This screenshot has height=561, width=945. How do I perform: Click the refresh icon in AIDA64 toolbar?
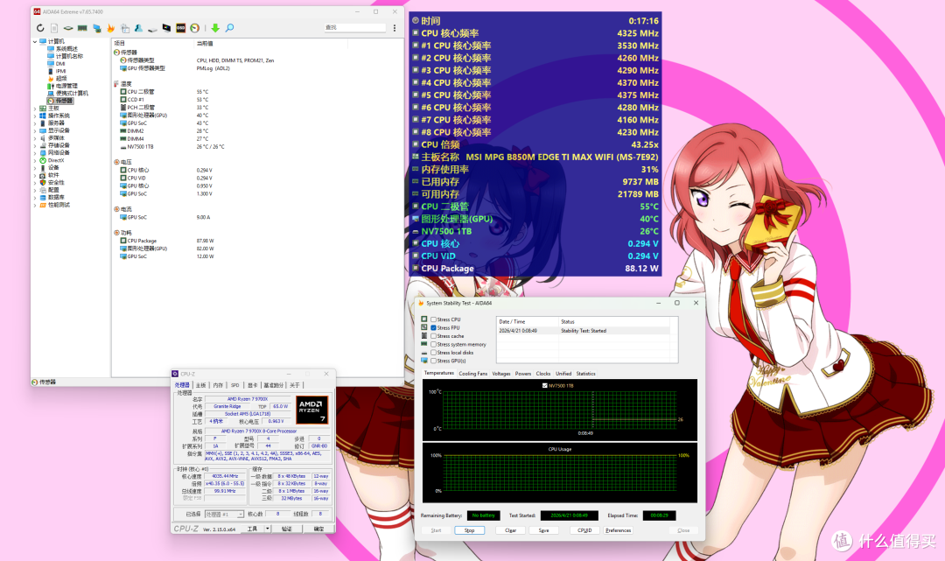[x=40, y=28]
